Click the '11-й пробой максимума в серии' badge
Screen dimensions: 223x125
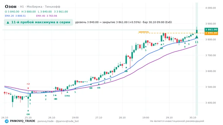(x=38, y=22)
